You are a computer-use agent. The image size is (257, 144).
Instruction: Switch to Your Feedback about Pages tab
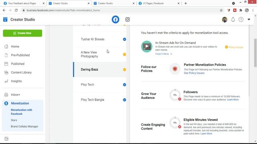24,3
